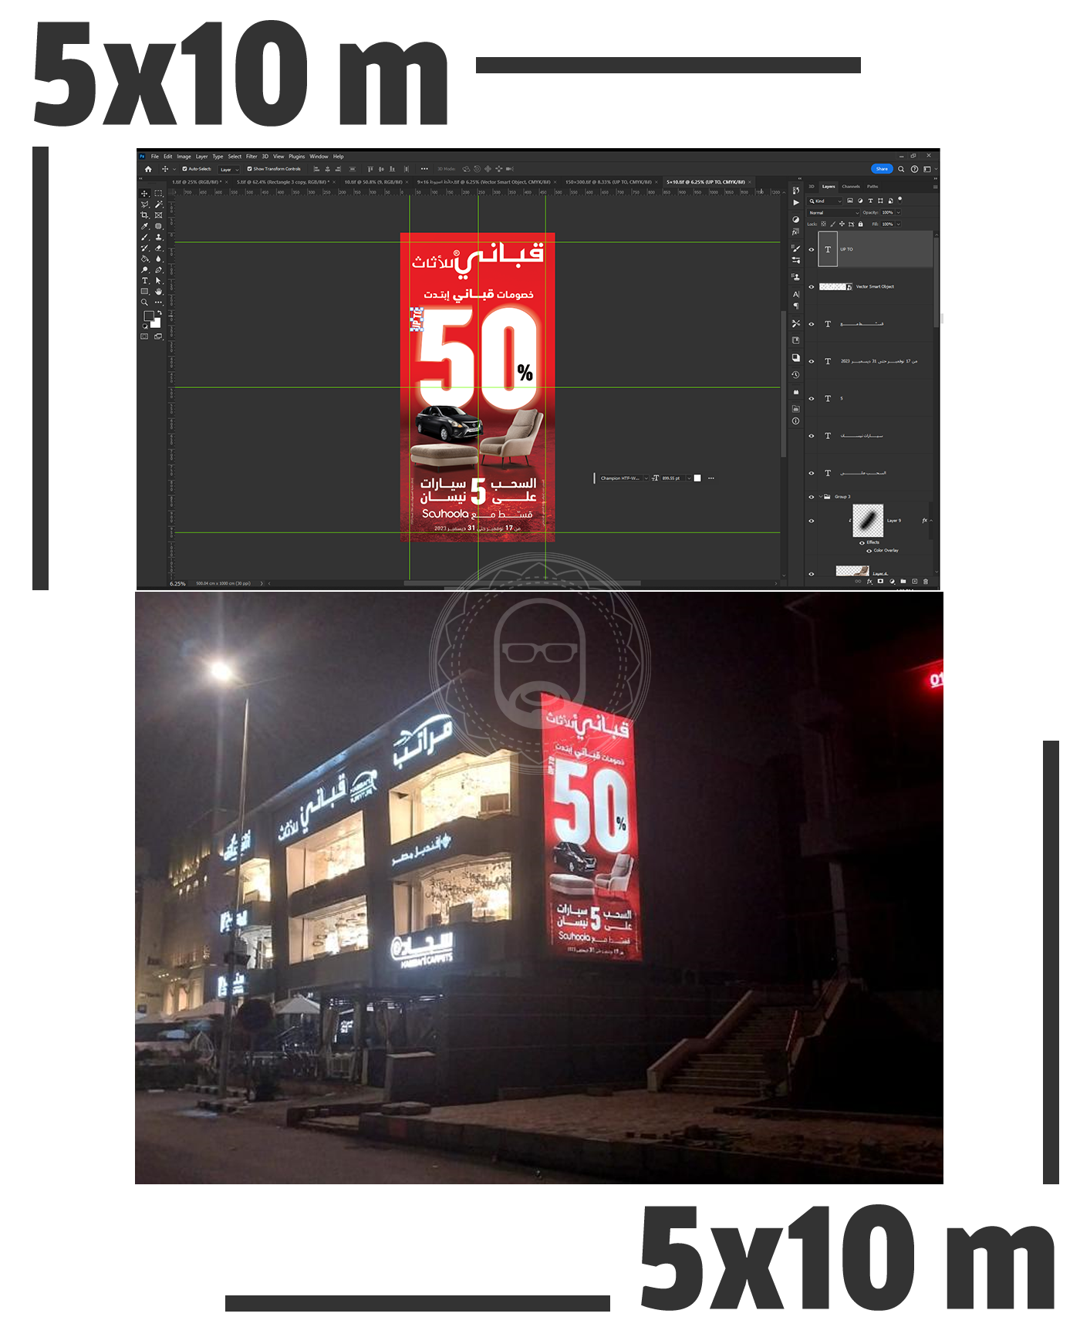Hide the Vector Smart Object layer
This screenshot has height=1327, width=1080.
[x=812, y=287]
